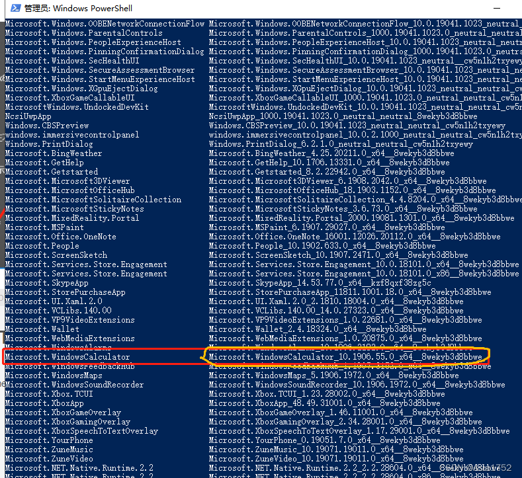The image size is (522, 478).
Task: Click Microsoft.YourPhone_0.19051.7.0_x64 full package name
Action: pos(324,440)
